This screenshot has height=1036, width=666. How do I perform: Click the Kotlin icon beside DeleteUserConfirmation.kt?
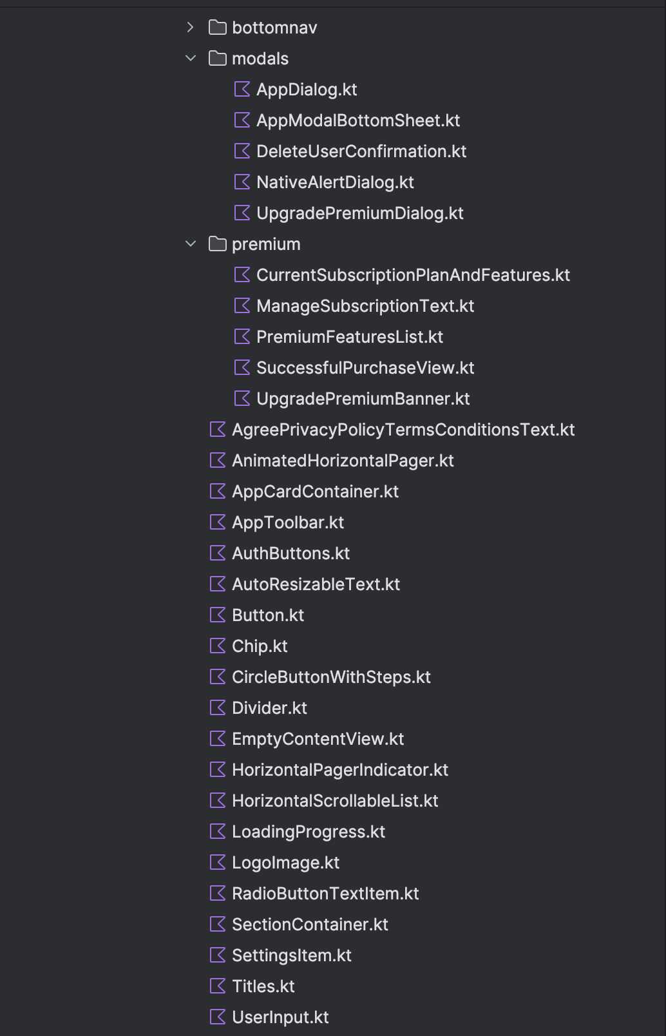[x=242, y=151]
